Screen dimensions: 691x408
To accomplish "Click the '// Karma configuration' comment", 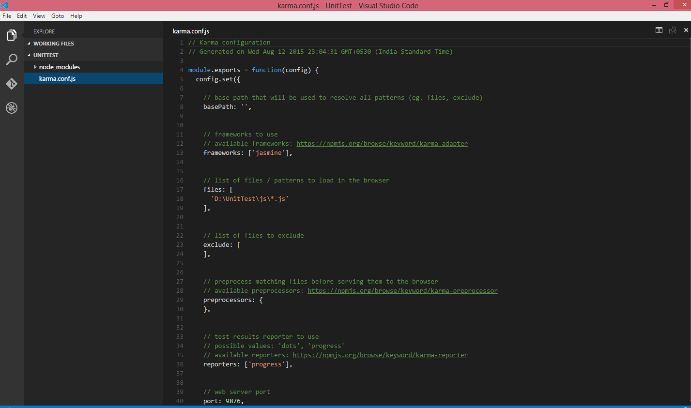I will click(x=230, y=43).
